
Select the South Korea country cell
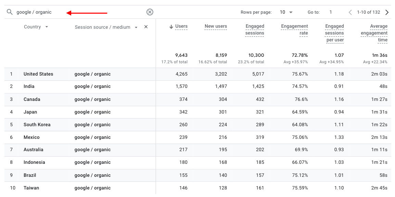tap(37, 125)
